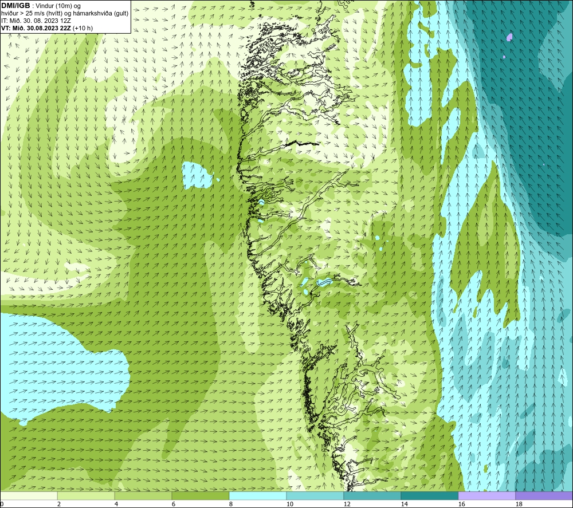The width and height of the screenshot is (573, 508).
Task: Select the "16" label on the color scale
Action: point(462,505)
